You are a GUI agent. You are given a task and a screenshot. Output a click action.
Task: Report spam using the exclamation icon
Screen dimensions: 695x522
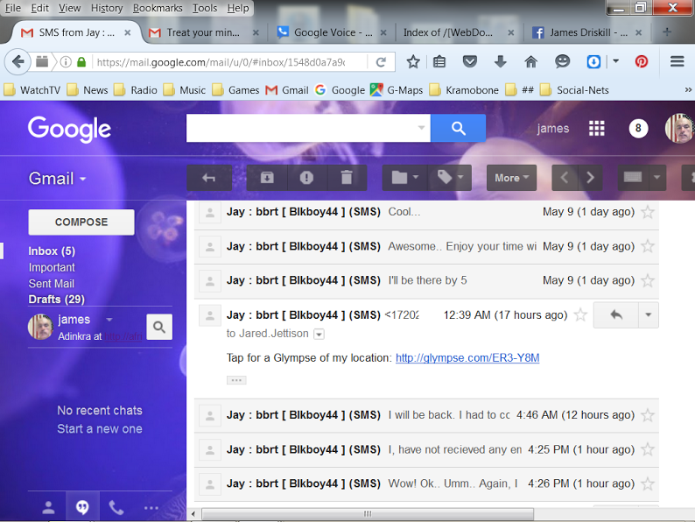(x=306, y=178)
